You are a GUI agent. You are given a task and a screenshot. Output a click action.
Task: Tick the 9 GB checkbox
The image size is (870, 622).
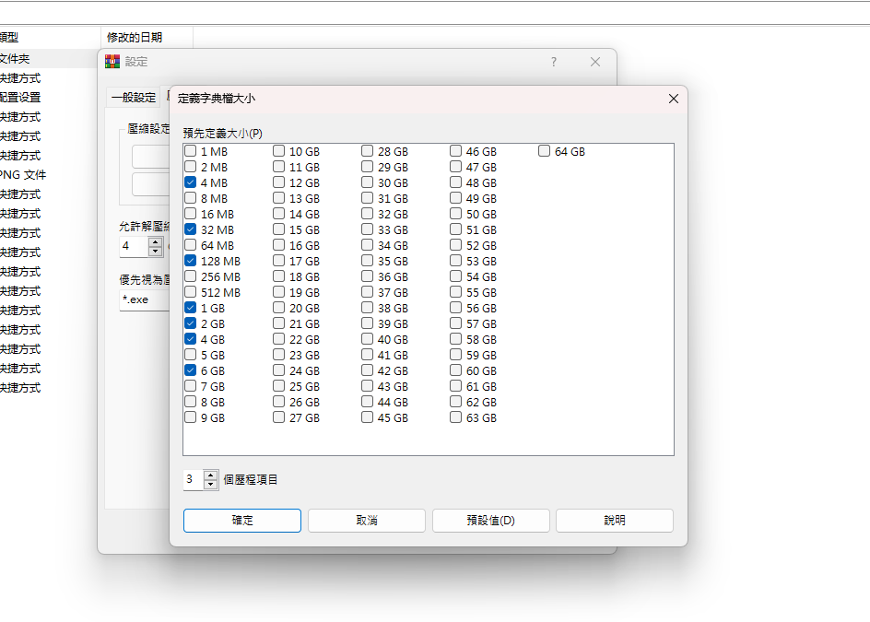[x=190, y=417]
